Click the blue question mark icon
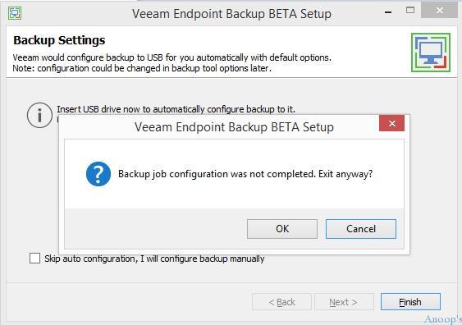This screenshot has width=462, height=325. (98, 174)
